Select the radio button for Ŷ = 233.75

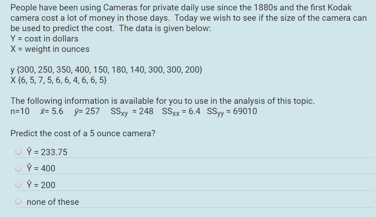pos(18,152)
